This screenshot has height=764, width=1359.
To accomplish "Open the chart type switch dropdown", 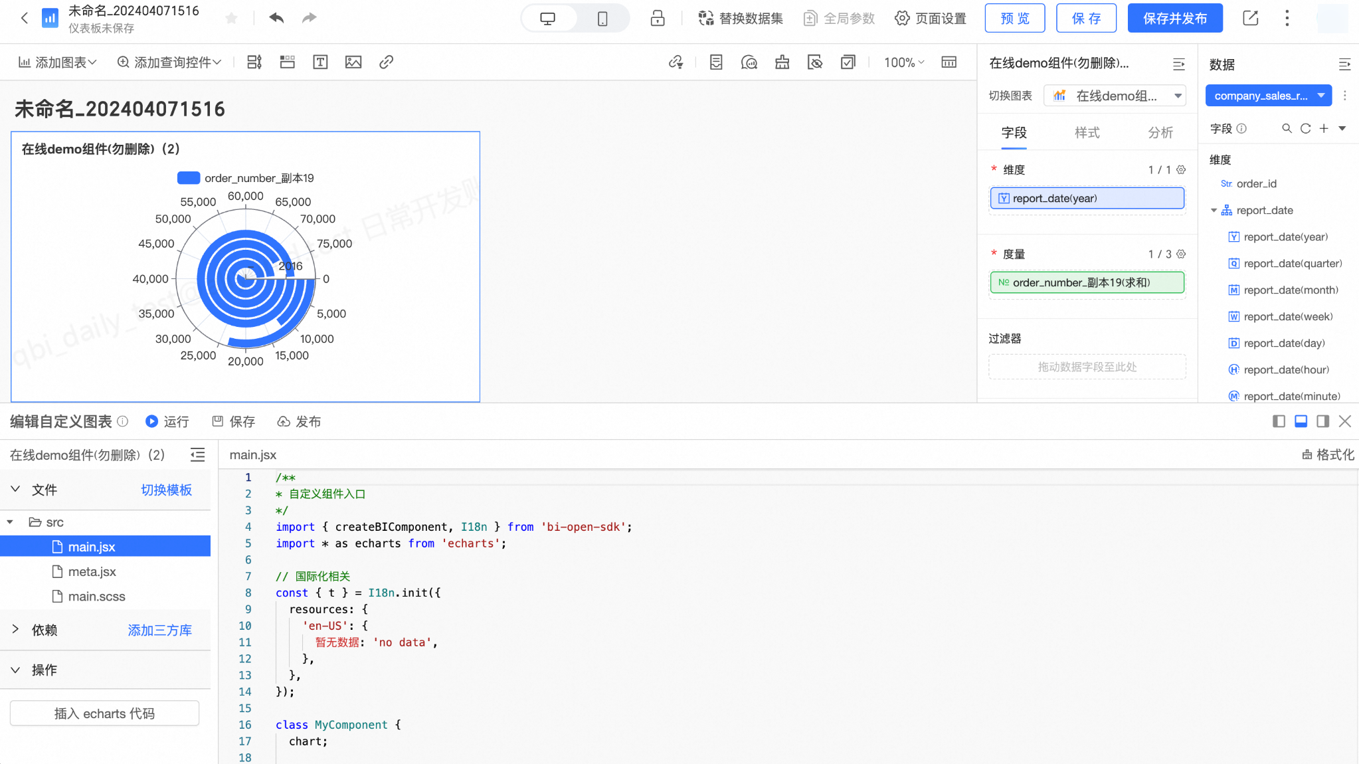I will pos(1115,96).
